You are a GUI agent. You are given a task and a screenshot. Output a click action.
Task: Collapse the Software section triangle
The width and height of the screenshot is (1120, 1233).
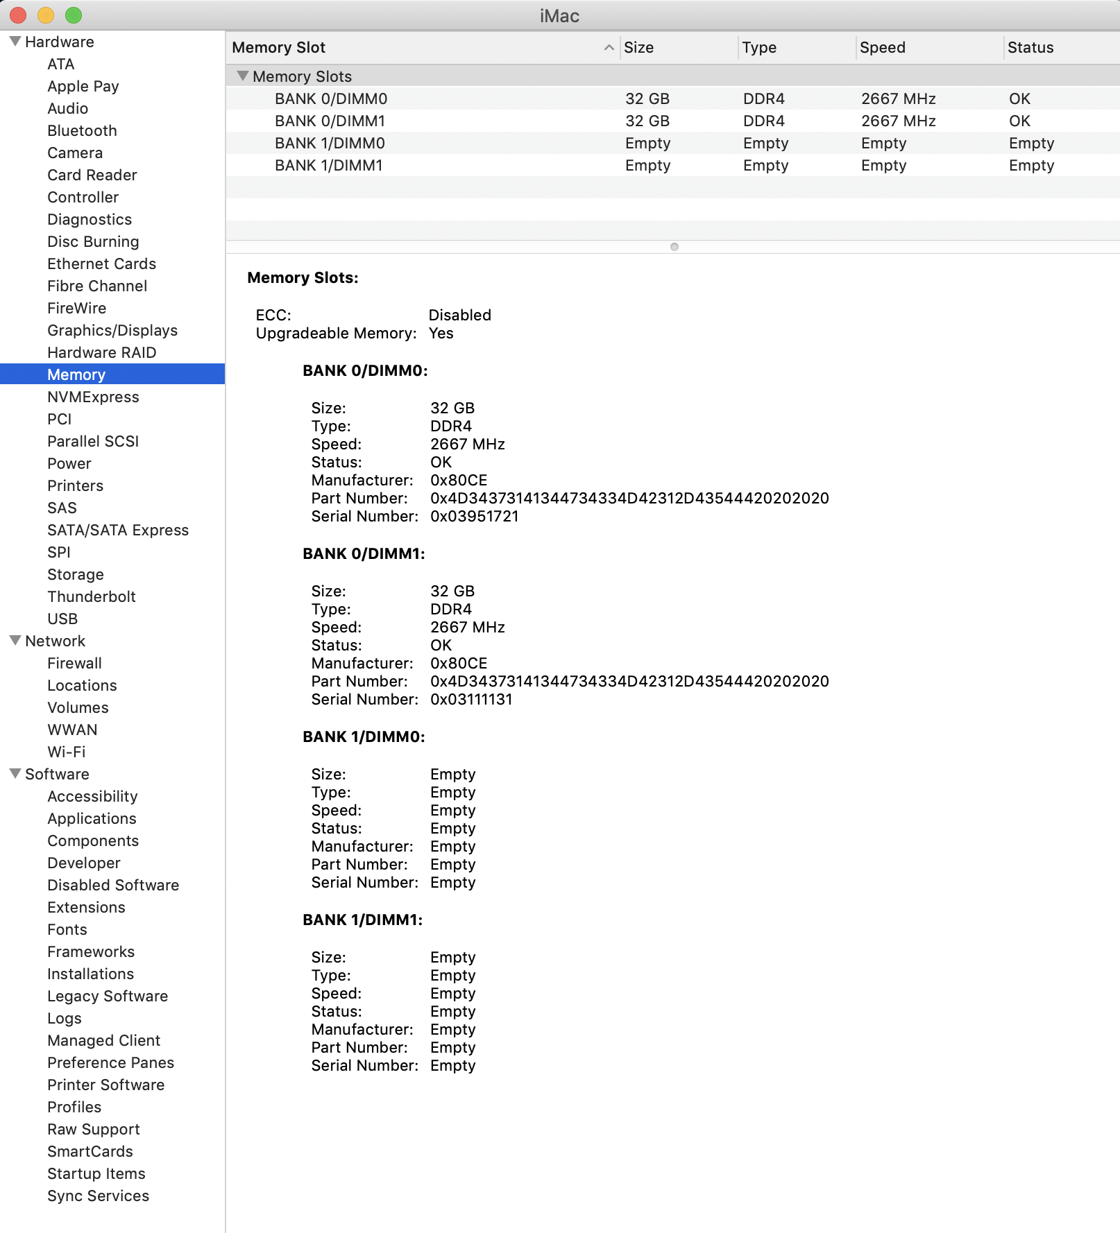click(x=15, y=774)
